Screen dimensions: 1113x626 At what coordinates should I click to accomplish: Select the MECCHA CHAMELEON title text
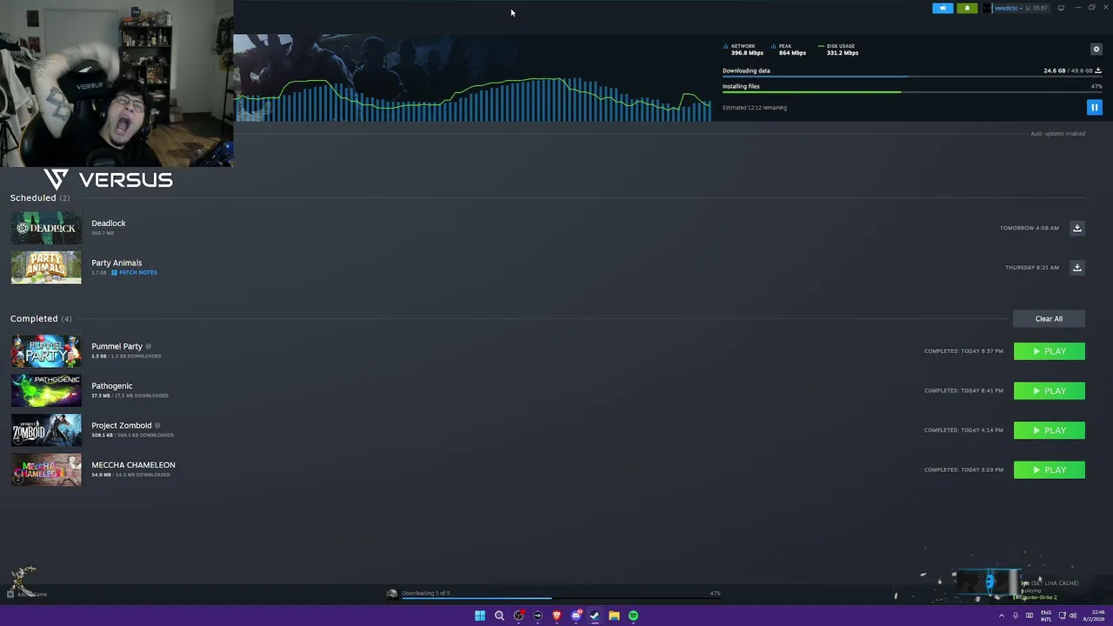pyautogui.click(x=133, y=465)
